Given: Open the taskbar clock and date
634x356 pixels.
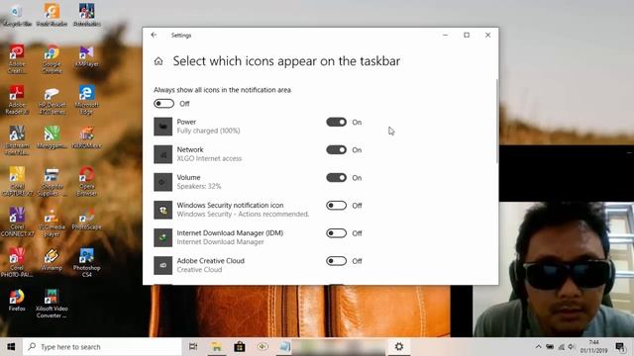Looking at the screenshot, I should pos(594,347).
